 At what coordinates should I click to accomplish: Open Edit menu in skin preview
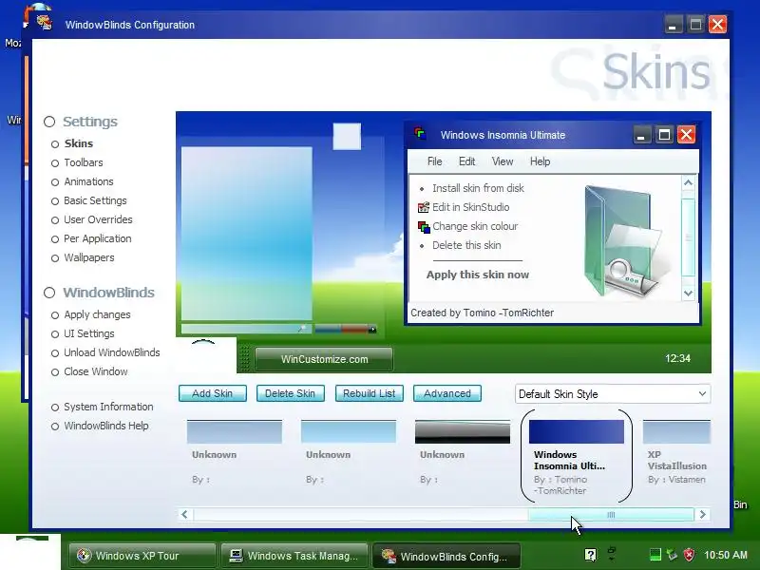point(466,161)
